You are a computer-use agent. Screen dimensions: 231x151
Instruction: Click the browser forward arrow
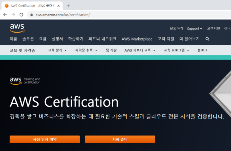coord(13,15)
